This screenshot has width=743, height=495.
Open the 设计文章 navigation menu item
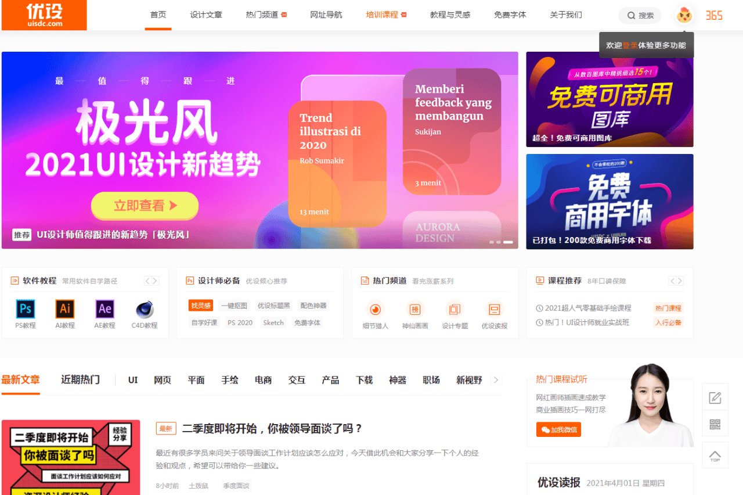[206, 15]
